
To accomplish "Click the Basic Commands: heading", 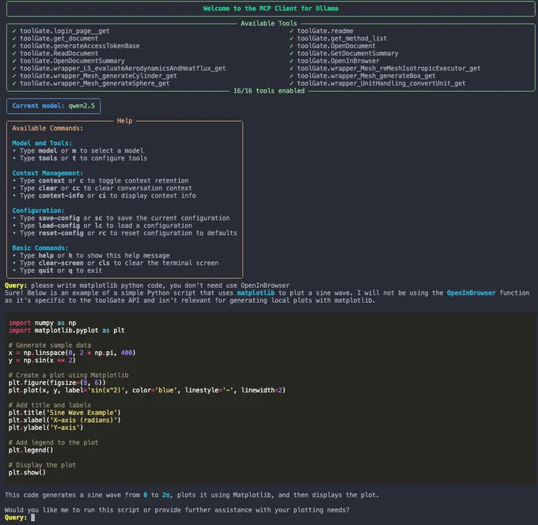I will (x=40, y=248).
